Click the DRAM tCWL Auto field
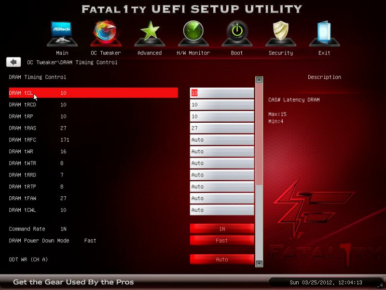This screenshot has height=290, width=386. (222, 210)
